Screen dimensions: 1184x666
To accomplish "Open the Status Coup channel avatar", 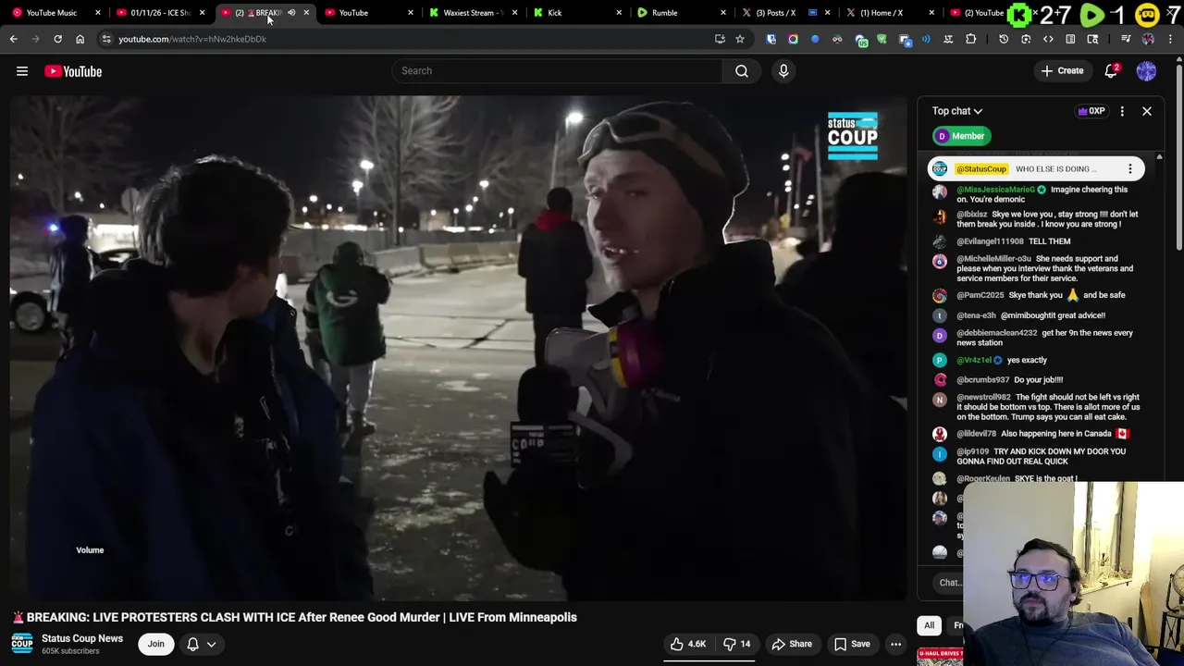I will [x=22, y=644].
